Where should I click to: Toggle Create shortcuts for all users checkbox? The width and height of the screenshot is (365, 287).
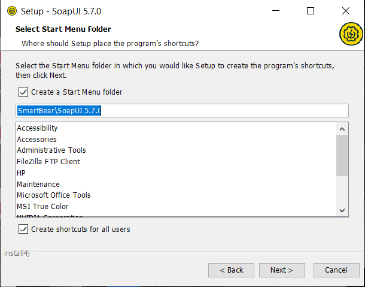click(23, 229)
